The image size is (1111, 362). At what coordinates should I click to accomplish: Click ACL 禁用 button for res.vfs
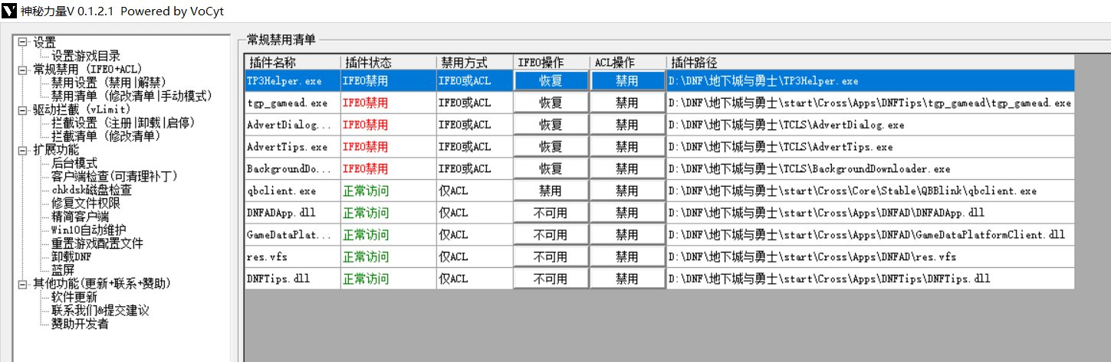tap(627, 256)
